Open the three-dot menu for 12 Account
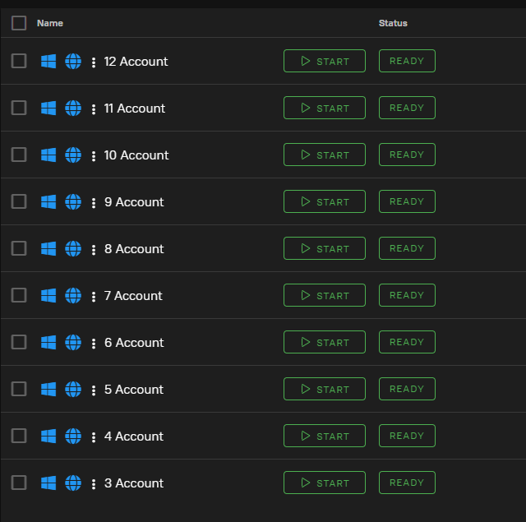Screen dimensions: 526x522 pyautogui.click(x=94, y=62)
